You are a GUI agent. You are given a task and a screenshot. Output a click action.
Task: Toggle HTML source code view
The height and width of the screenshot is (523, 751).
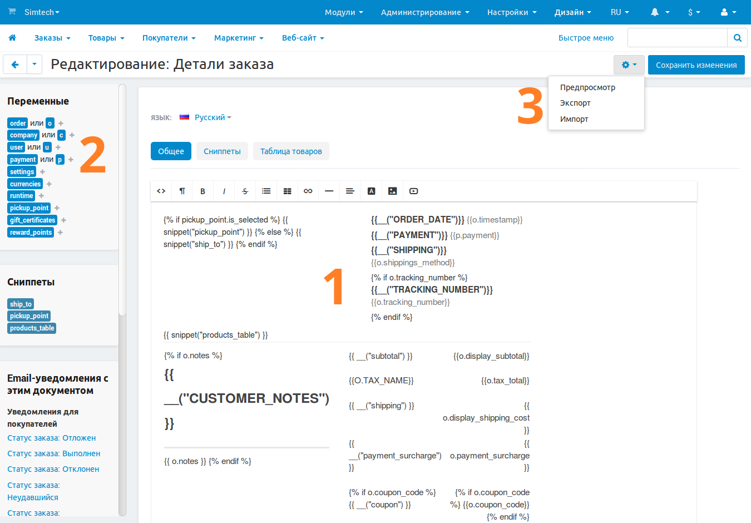(161, 191)
